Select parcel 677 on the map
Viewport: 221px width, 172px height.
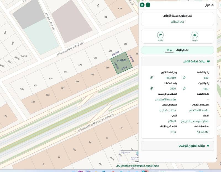[65, 72]
